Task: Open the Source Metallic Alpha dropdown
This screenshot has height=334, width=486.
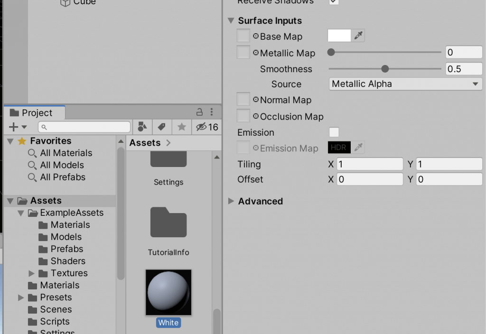Action: click(x=405, y=84)
